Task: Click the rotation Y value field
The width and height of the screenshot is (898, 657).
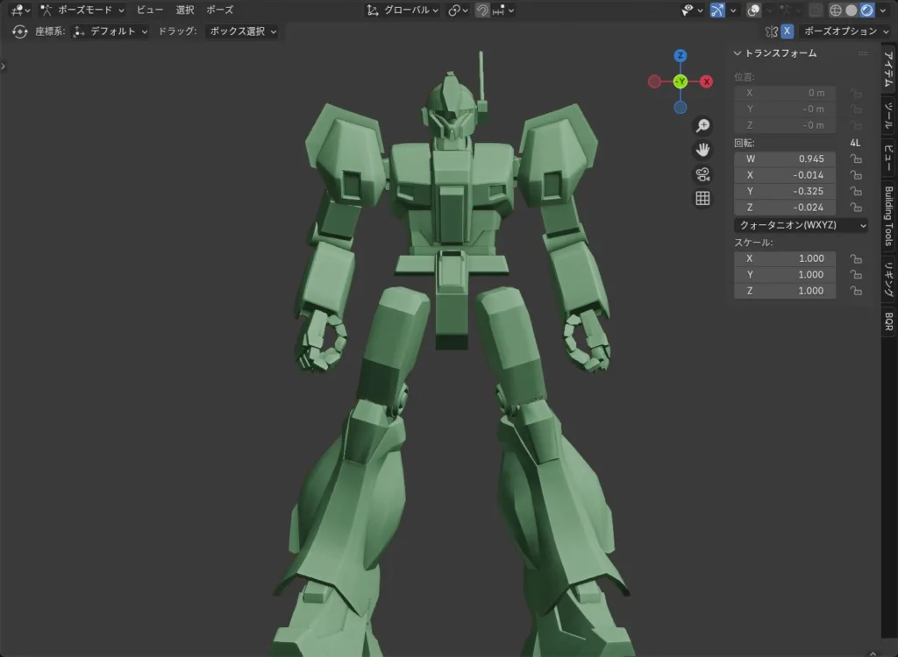Action: pos(785,191)
